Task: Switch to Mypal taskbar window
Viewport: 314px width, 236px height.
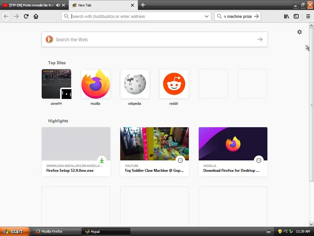Action: click(106, 232)
